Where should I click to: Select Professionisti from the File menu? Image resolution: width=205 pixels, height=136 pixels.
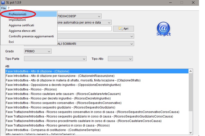coord(18,14)
